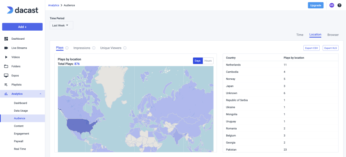346x157 pixels.
Task: Switch map view to Hours
Action: tap(208, 61)
